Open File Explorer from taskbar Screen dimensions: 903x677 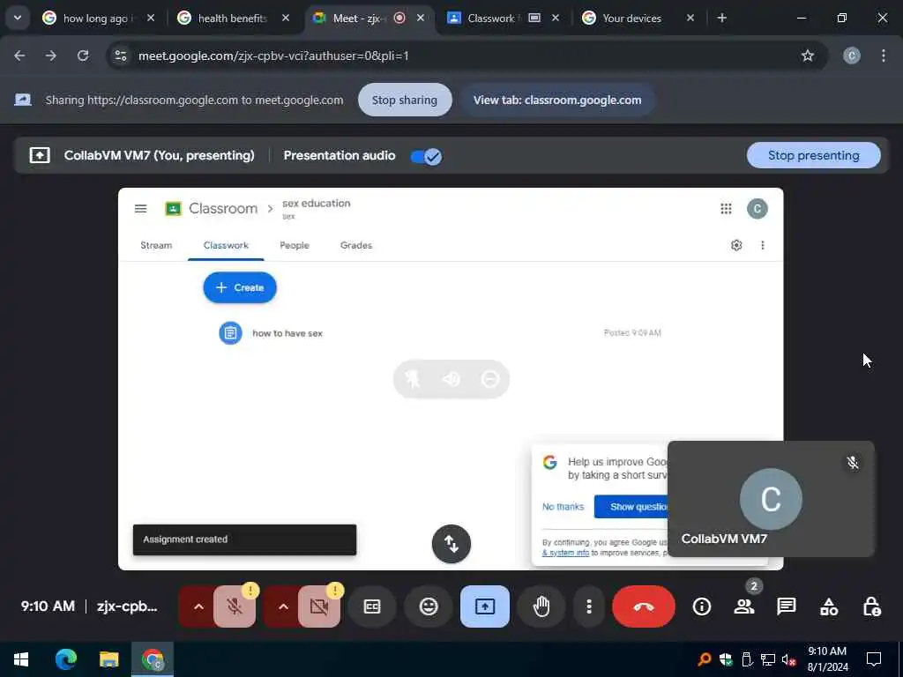(108, 659)
